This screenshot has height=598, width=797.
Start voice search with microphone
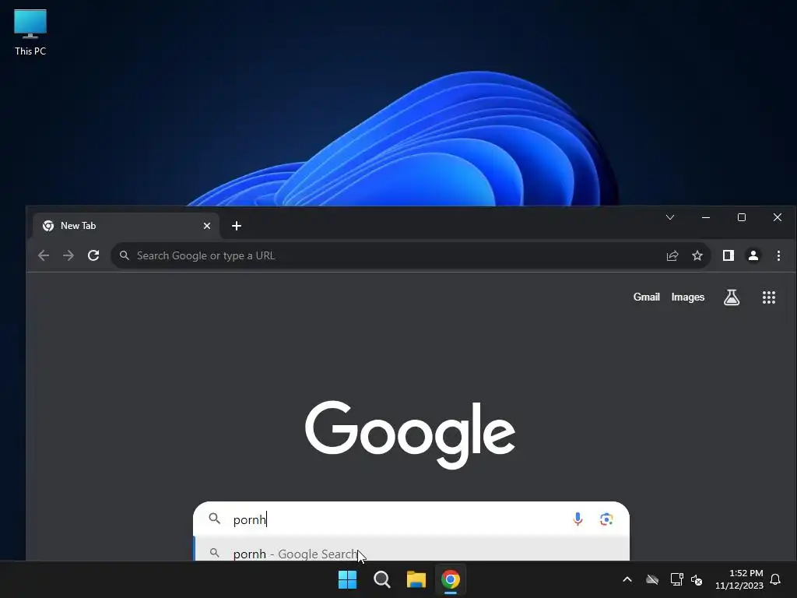click(578, 519)
